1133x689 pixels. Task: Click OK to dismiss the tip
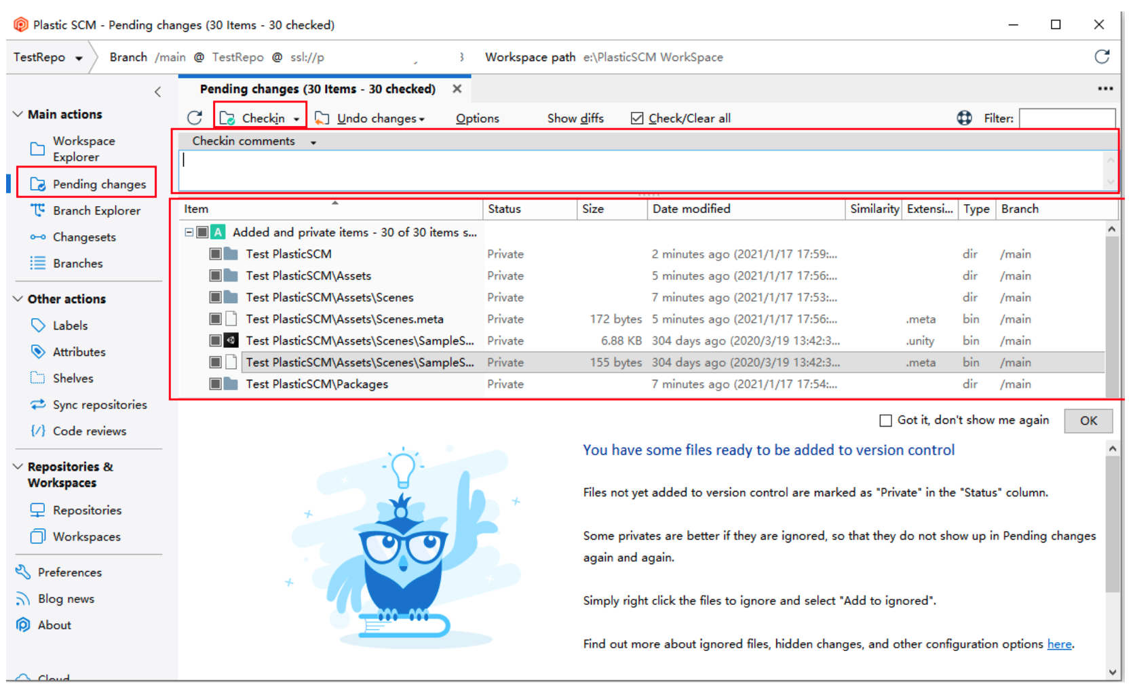pyautogui.click(x=1088, y=420)
